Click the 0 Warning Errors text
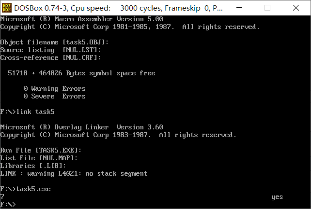Image resolution: width=311 pixels, height=209 pixels. click(54, 88)
